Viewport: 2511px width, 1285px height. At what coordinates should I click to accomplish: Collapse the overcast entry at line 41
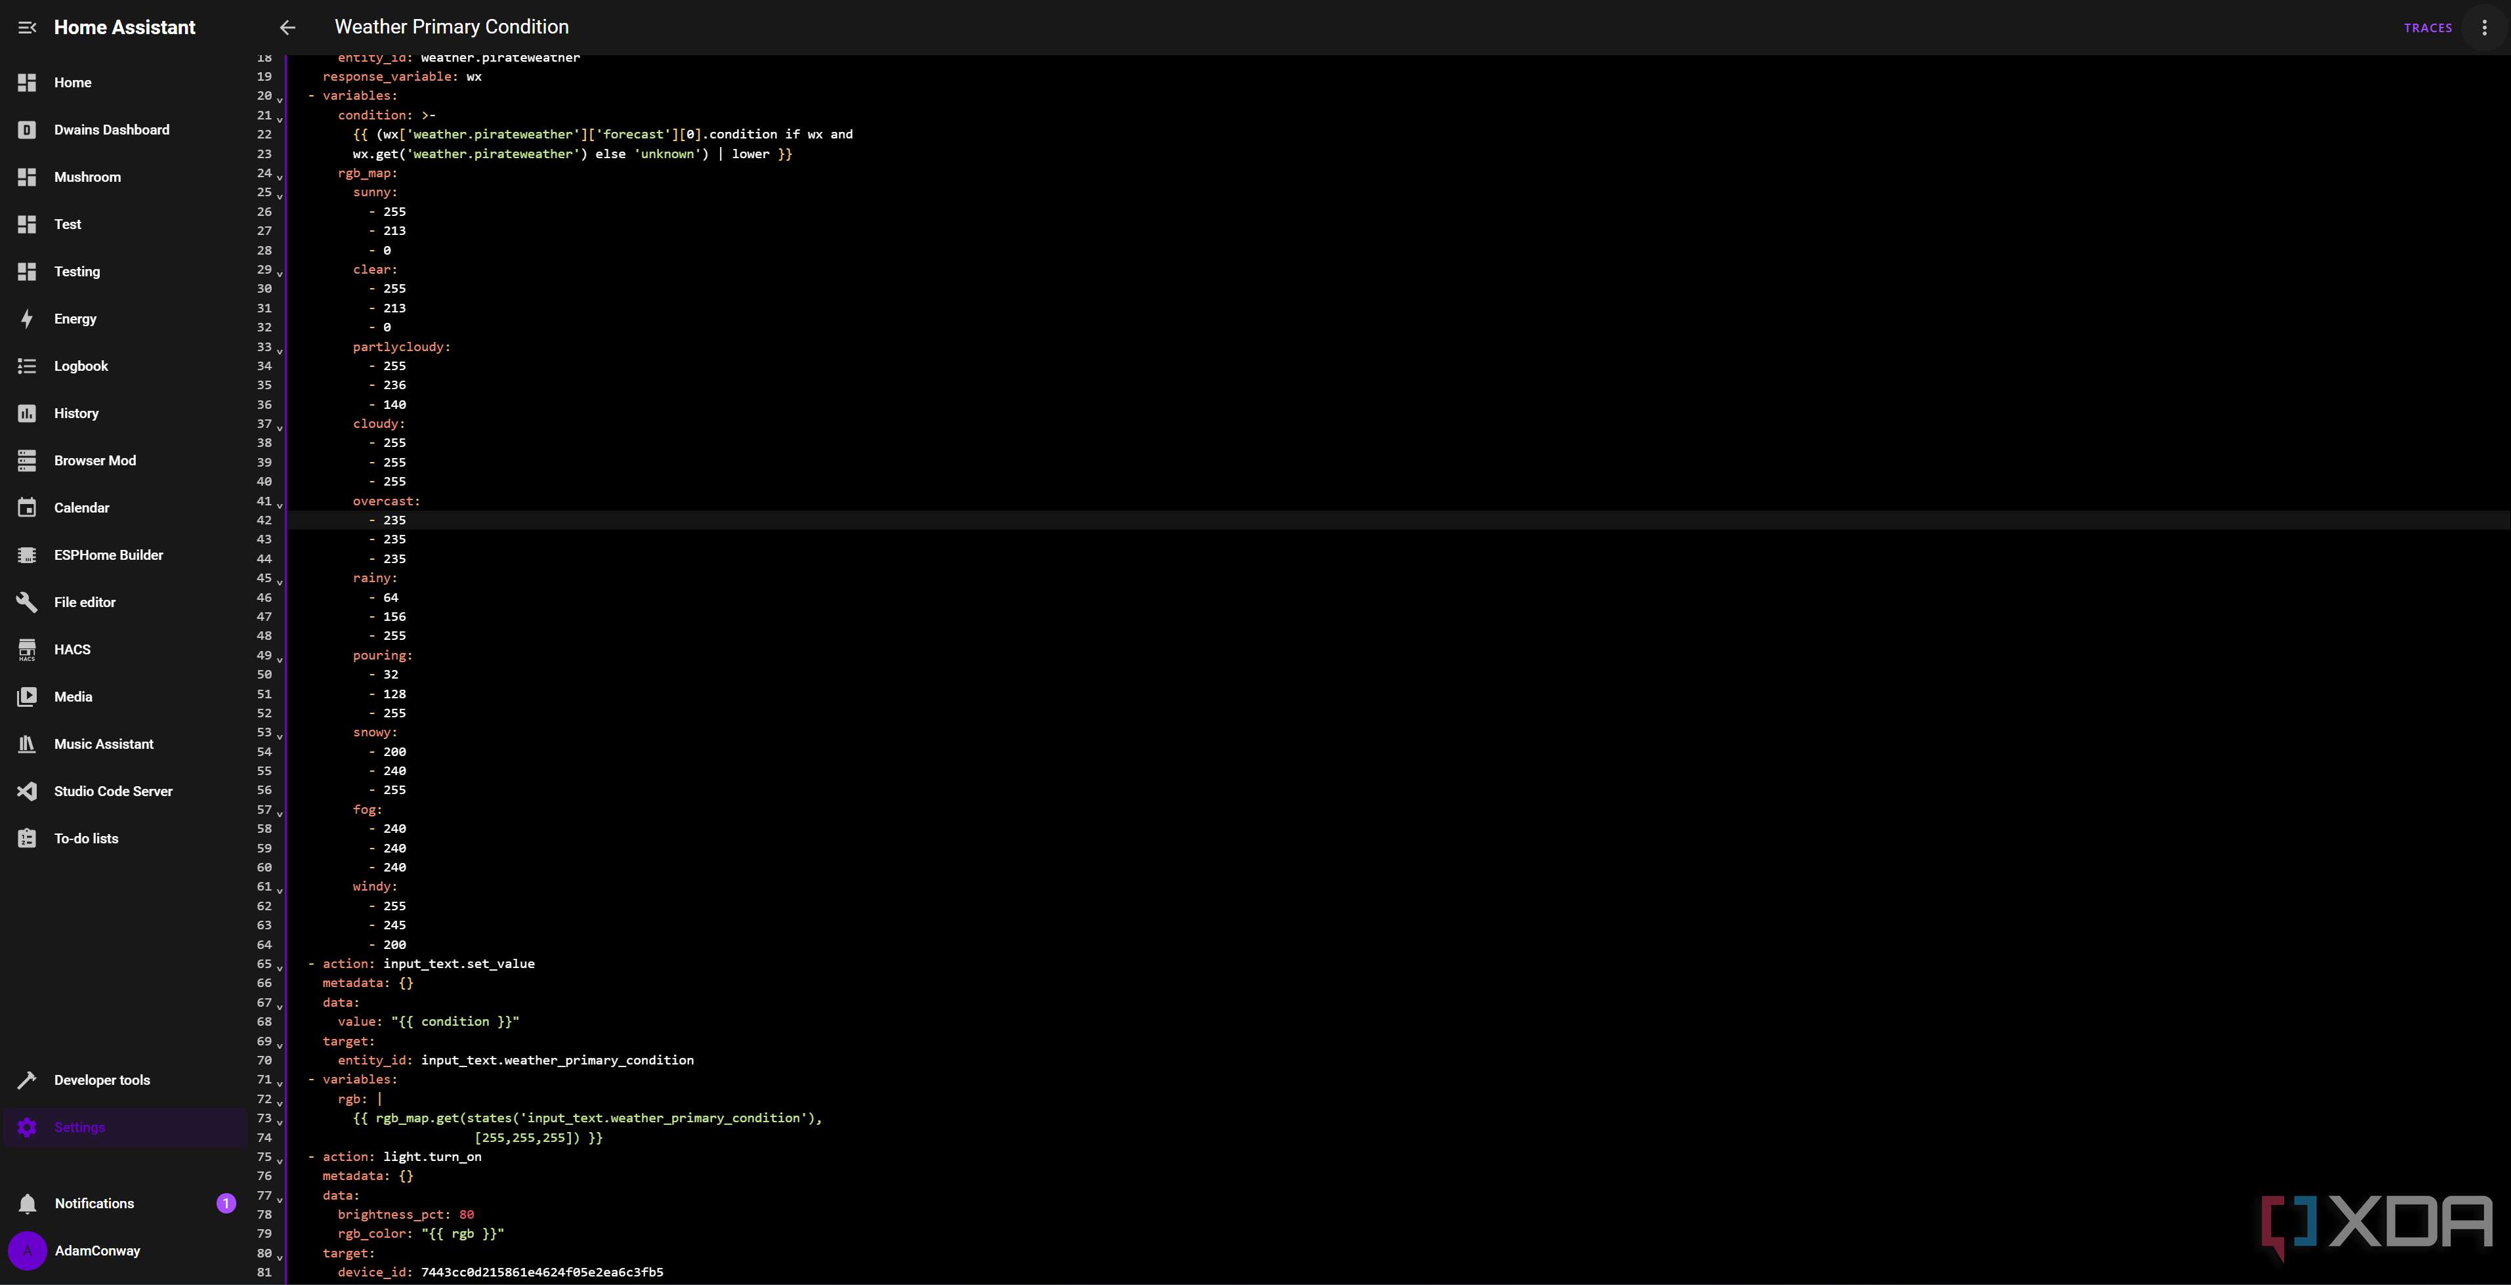(280, 505)
